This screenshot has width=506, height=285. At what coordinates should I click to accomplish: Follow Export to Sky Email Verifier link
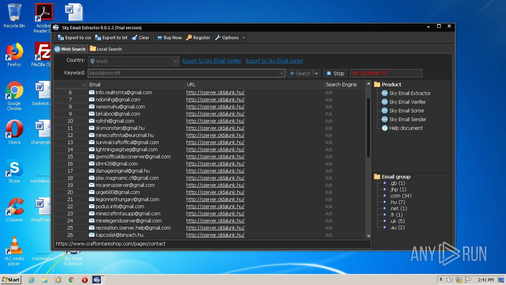point(212,61)
